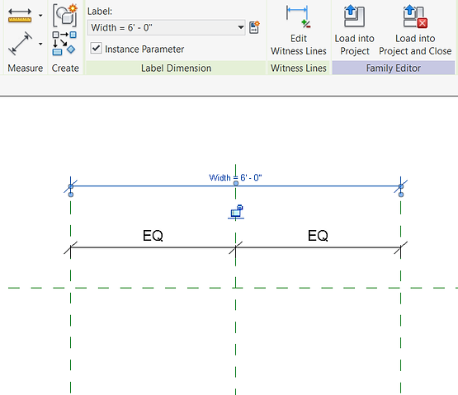Viewport: 458px width, 395px height.
Task: Click the Label Dimension panel title
Action: click(x=176, y=68)
